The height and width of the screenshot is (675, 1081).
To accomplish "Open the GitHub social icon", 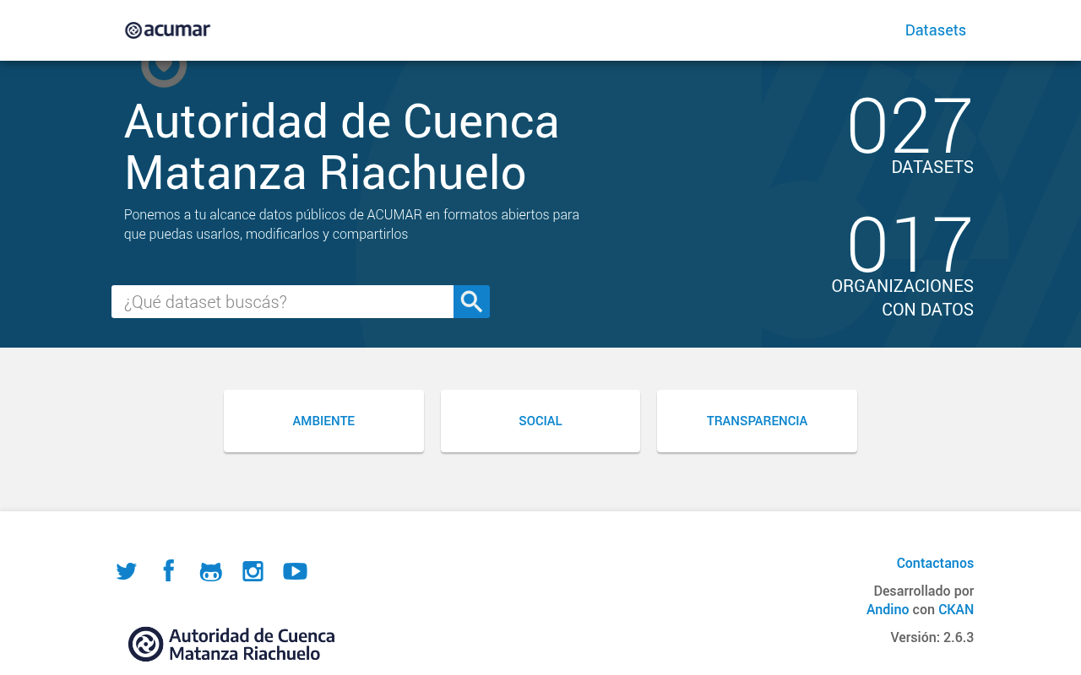I will (210, 571).
